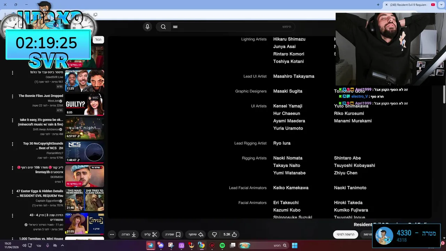Share the video via 'שיתוף'
Viewport: 446px width, 251px height.
(196, 235)
